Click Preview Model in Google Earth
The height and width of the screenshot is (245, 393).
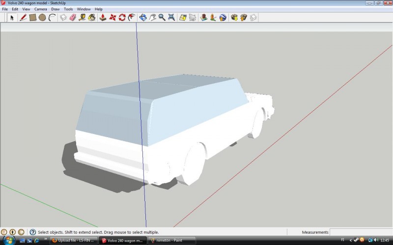click(223, 18)
